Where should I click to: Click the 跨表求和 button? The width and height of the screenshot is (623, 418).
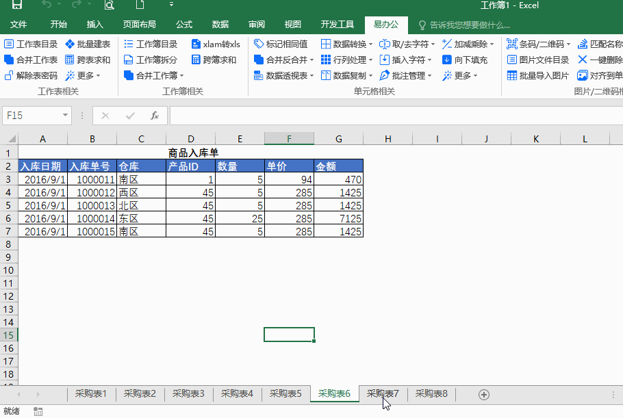(x=88, y=60)
